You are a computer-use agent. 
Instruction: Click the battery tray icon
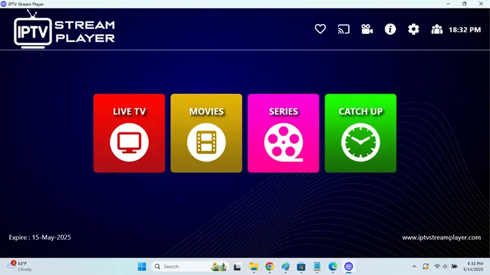pyautogui.click(x=454, y=267)
